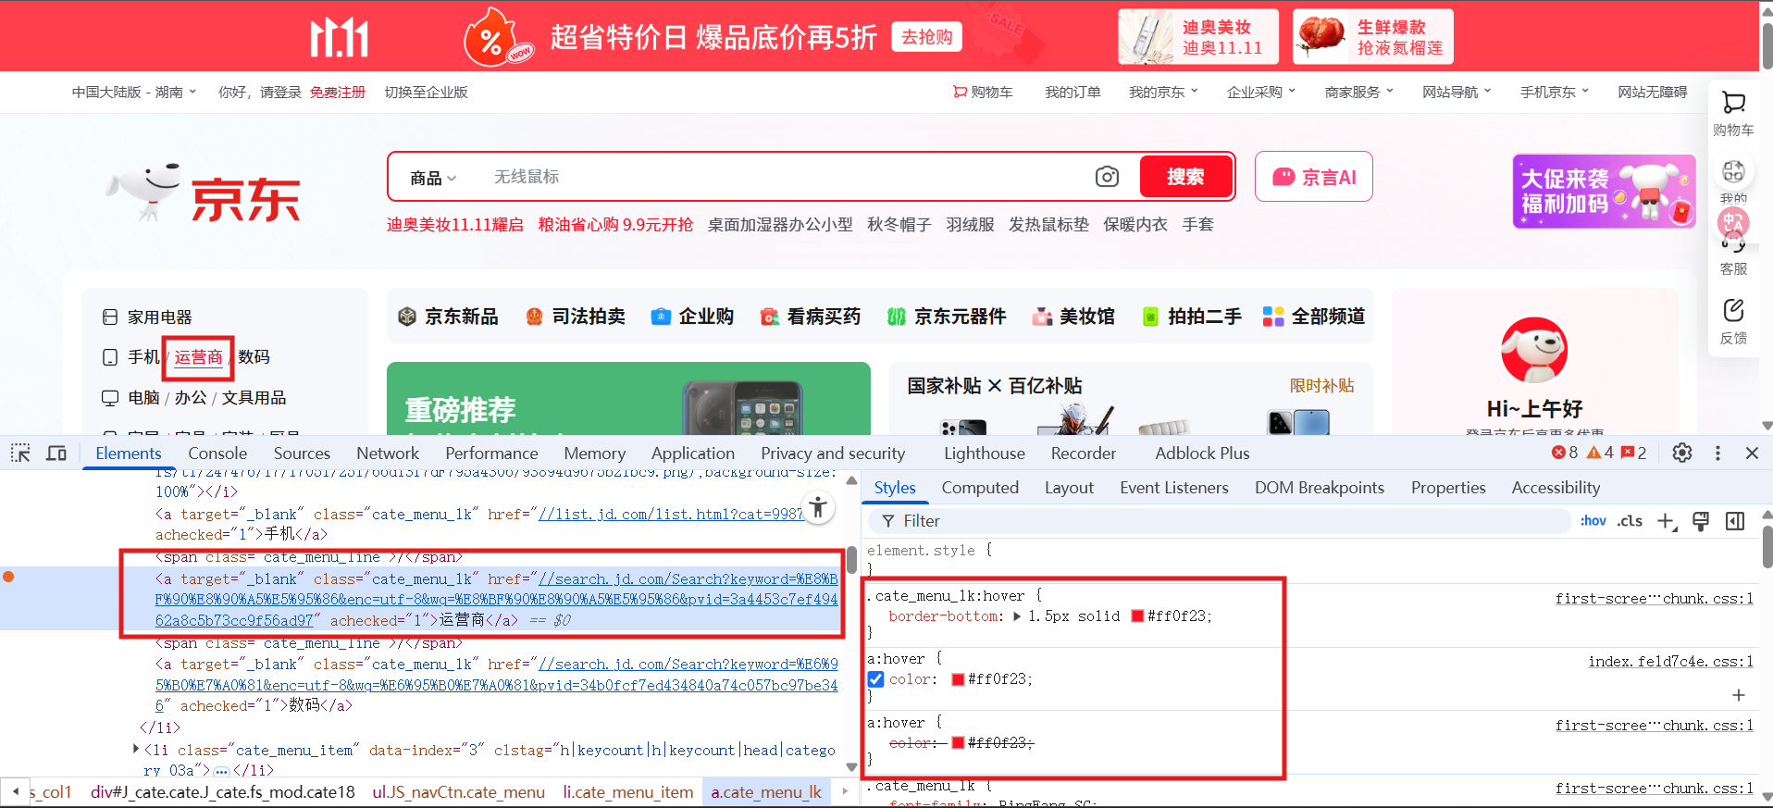Click the camera image search icon
Image resolution: width=1773 pixels, height=808 pixels.
pyautogui.click(x=1107, y=177)
